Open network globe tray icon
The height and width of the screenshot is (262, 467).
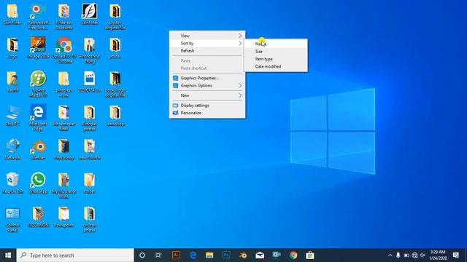[414, 255]
